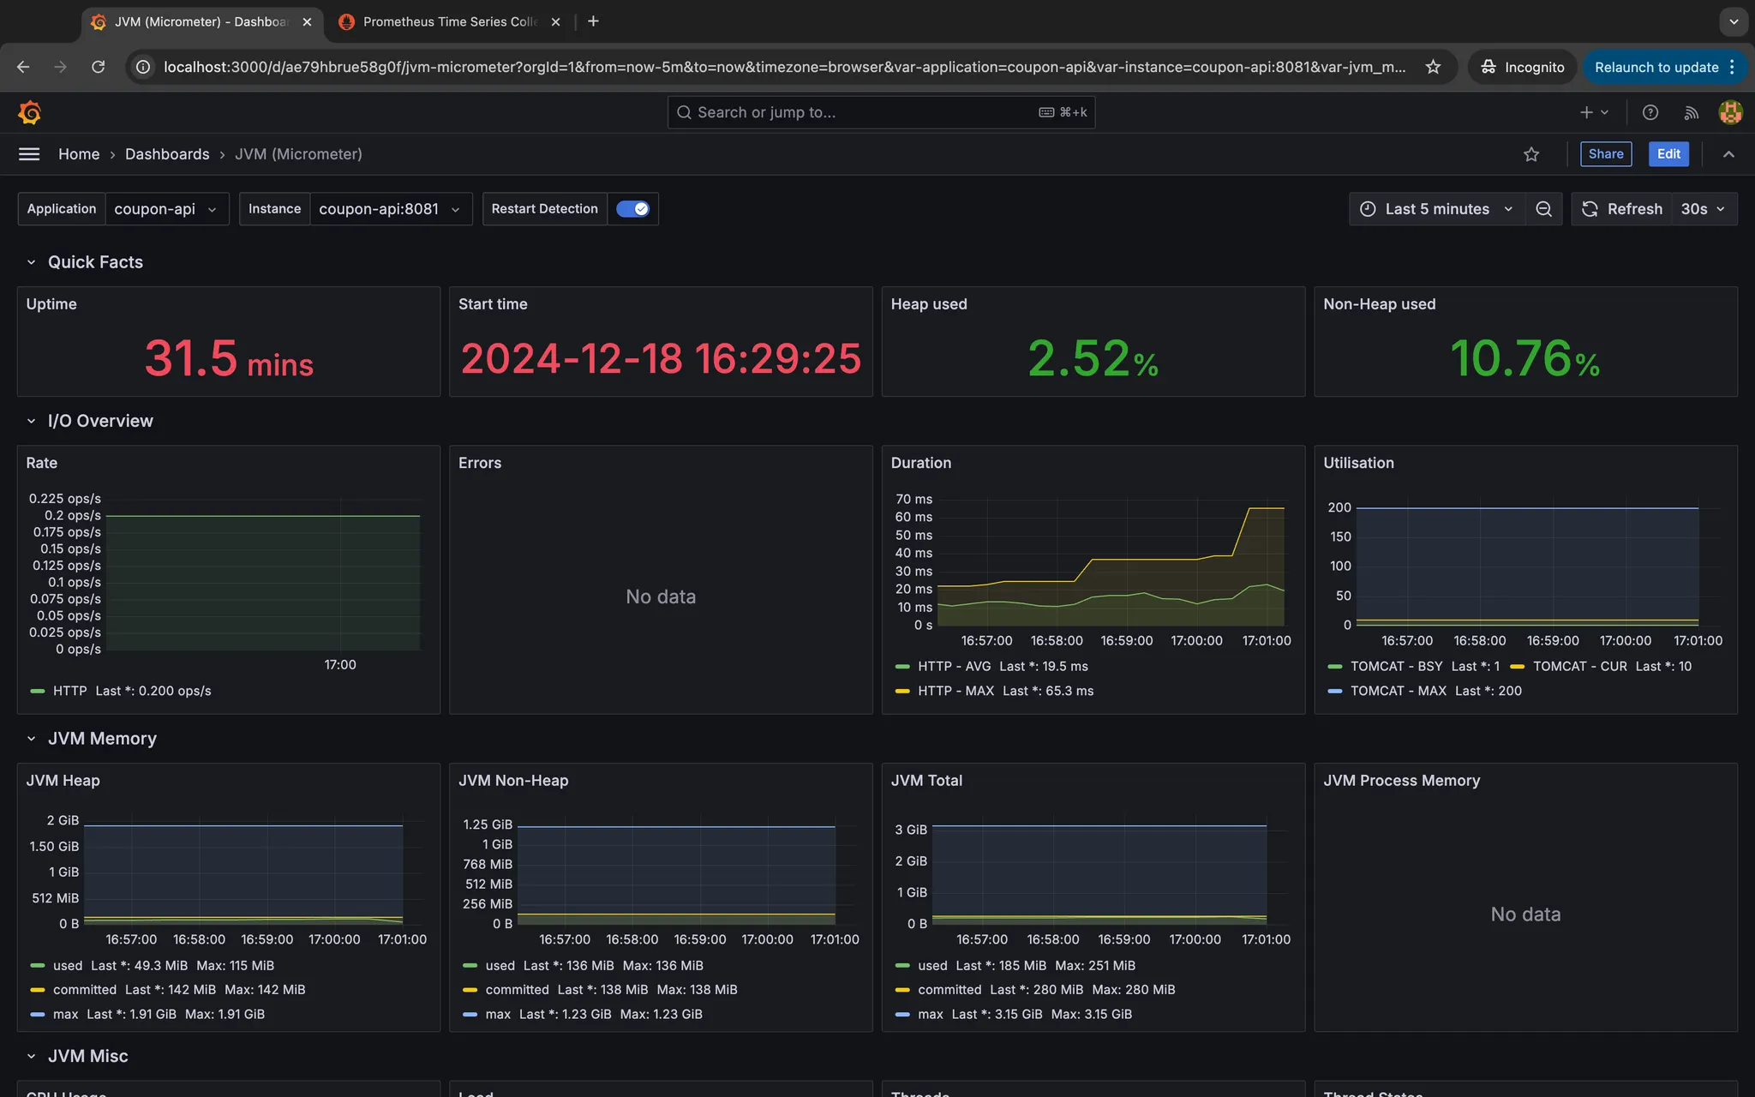
Task: Click the user avatar profile icon
Action: click(x=1730, y=112)
